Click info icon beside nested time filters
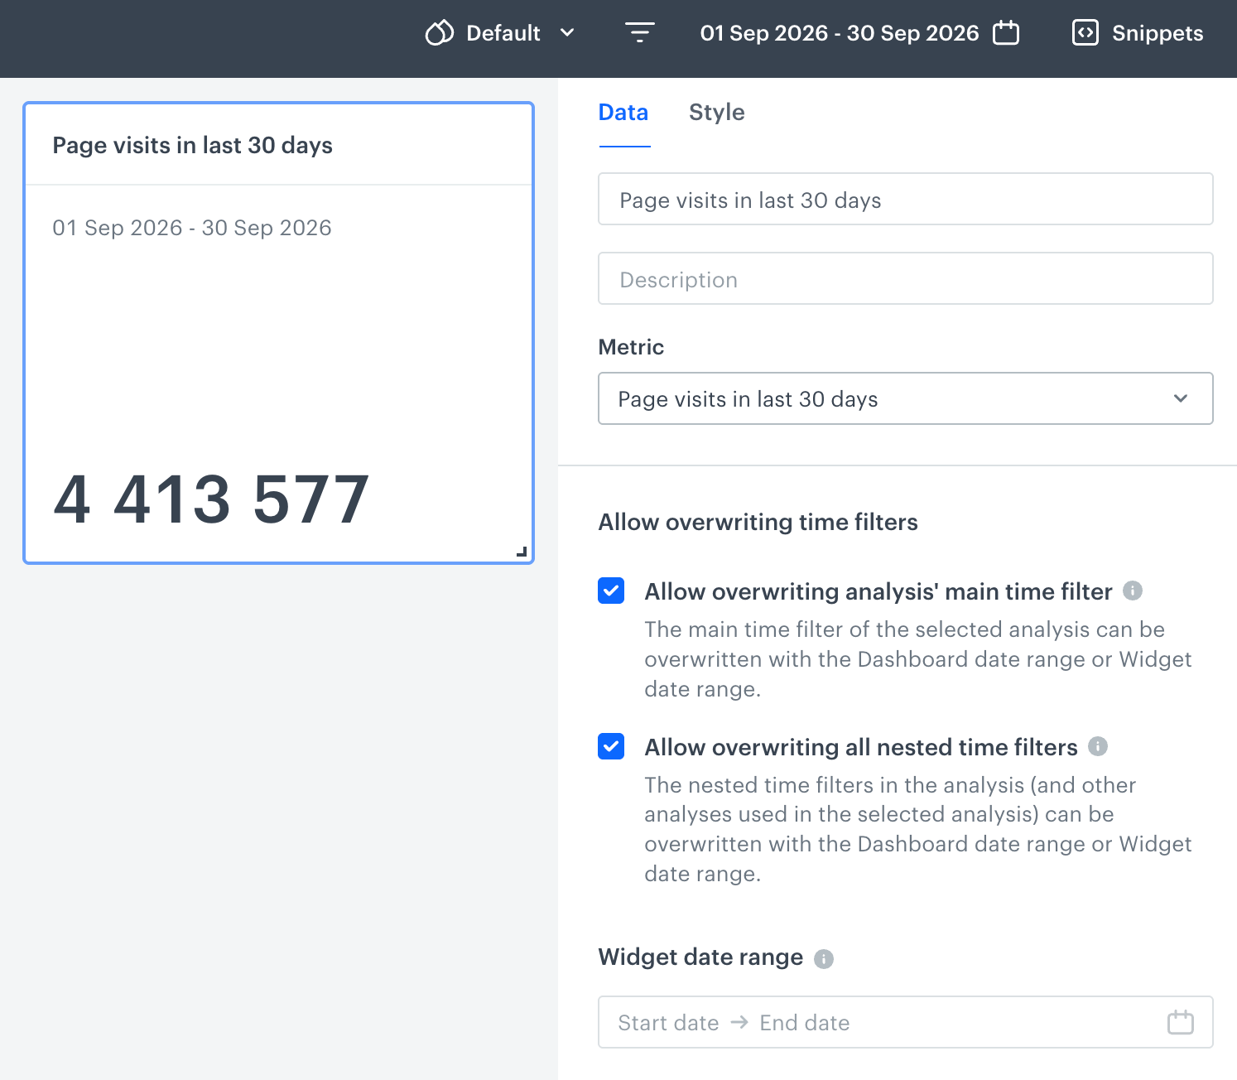Screen dimensions: 1237x1080 click(1098, 746)
